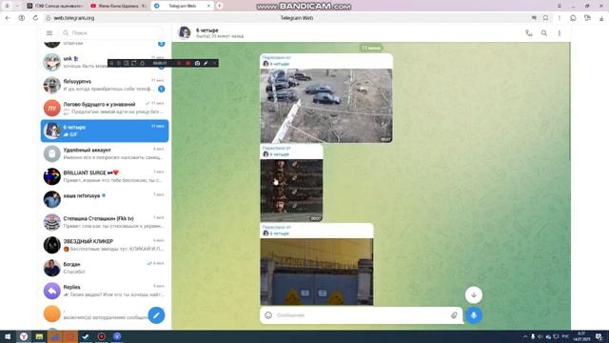Click the Bandicam drawing pencil icon

206,63
